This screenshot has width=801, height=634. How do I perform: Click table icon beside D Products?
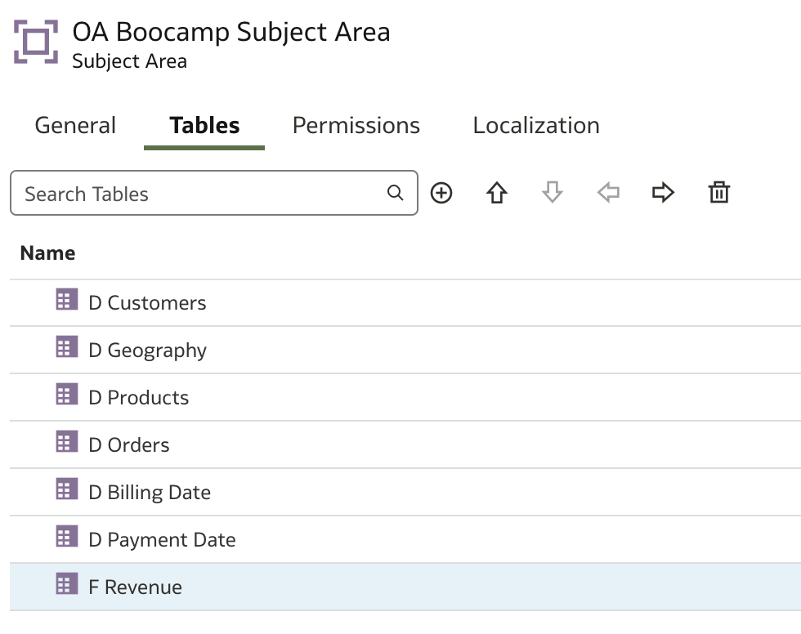point(67,395)
